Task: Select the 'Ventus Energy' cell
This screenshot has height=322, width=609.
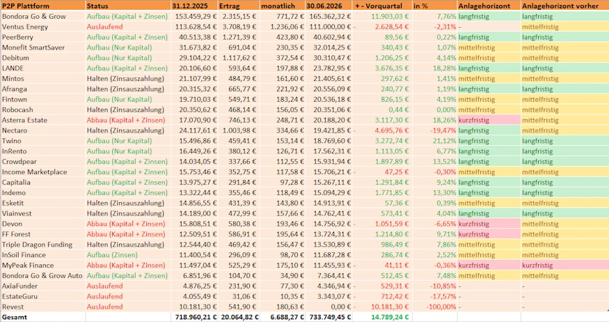Action: [x=42, y=26]
